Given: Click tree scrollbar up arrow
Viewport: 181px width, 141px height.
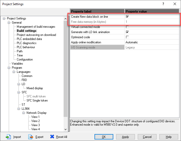Looking at the screenshot, I should 65,19.
